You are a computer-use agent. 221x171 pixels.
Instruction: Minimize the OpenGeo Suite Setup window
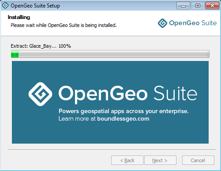[183, 6]
